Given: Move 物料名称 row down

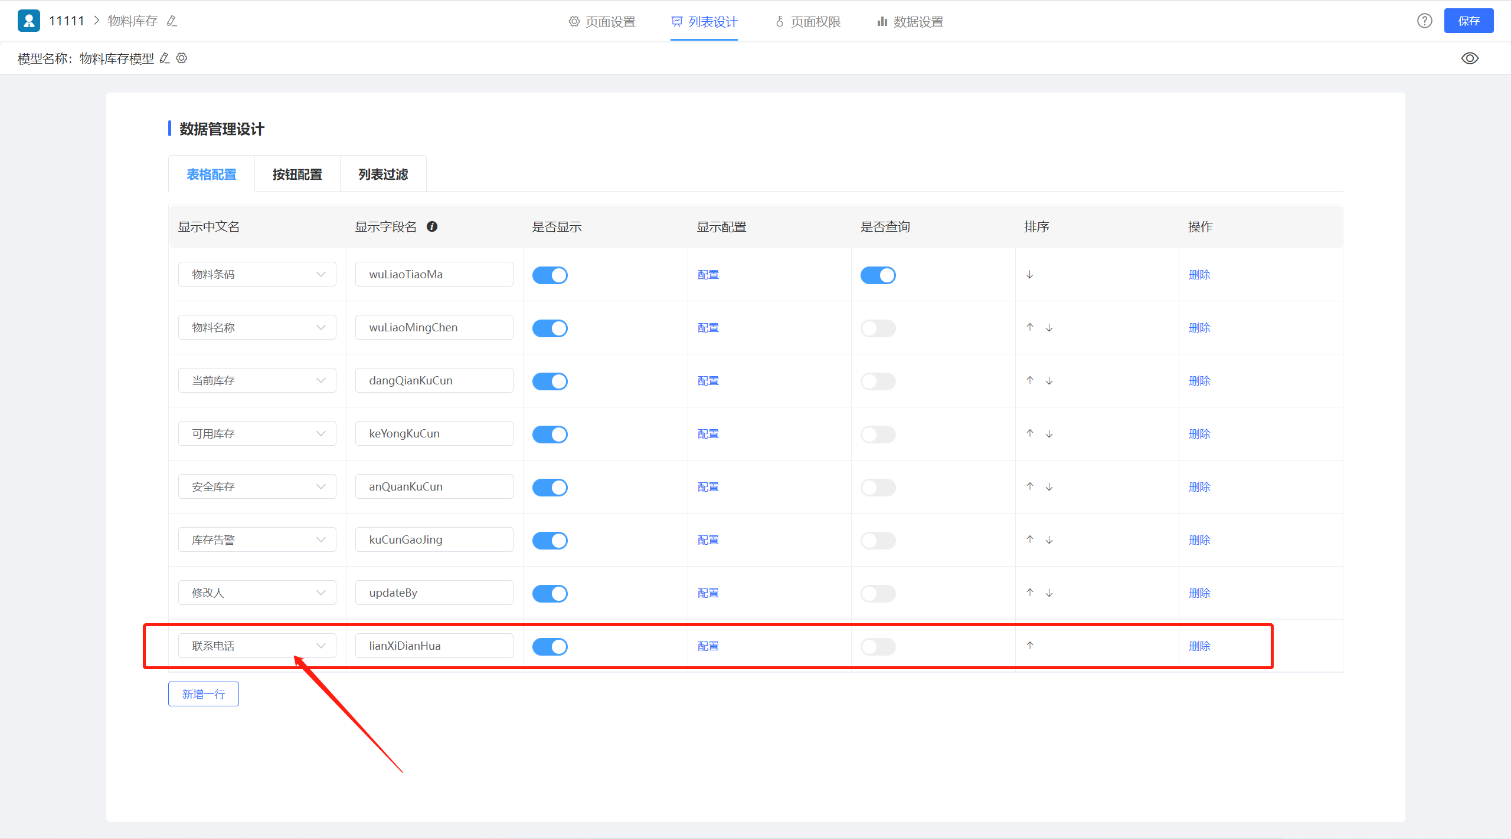Looking at the screenshot, I should pyautogui.click(x=1049, y=328).
